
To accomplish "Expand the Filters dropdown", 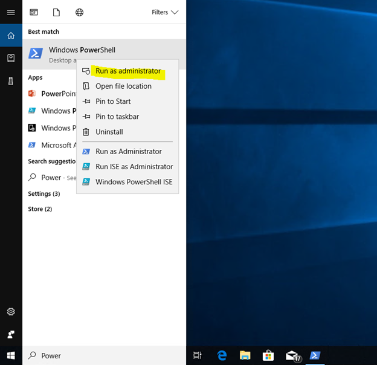I will click(x=165, y=12).
